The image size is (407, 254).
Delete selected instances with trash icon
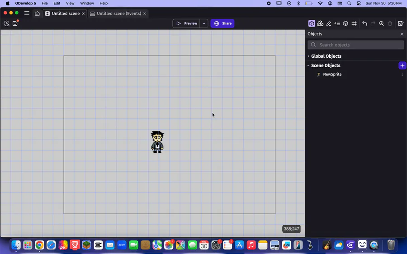[390, 23]
